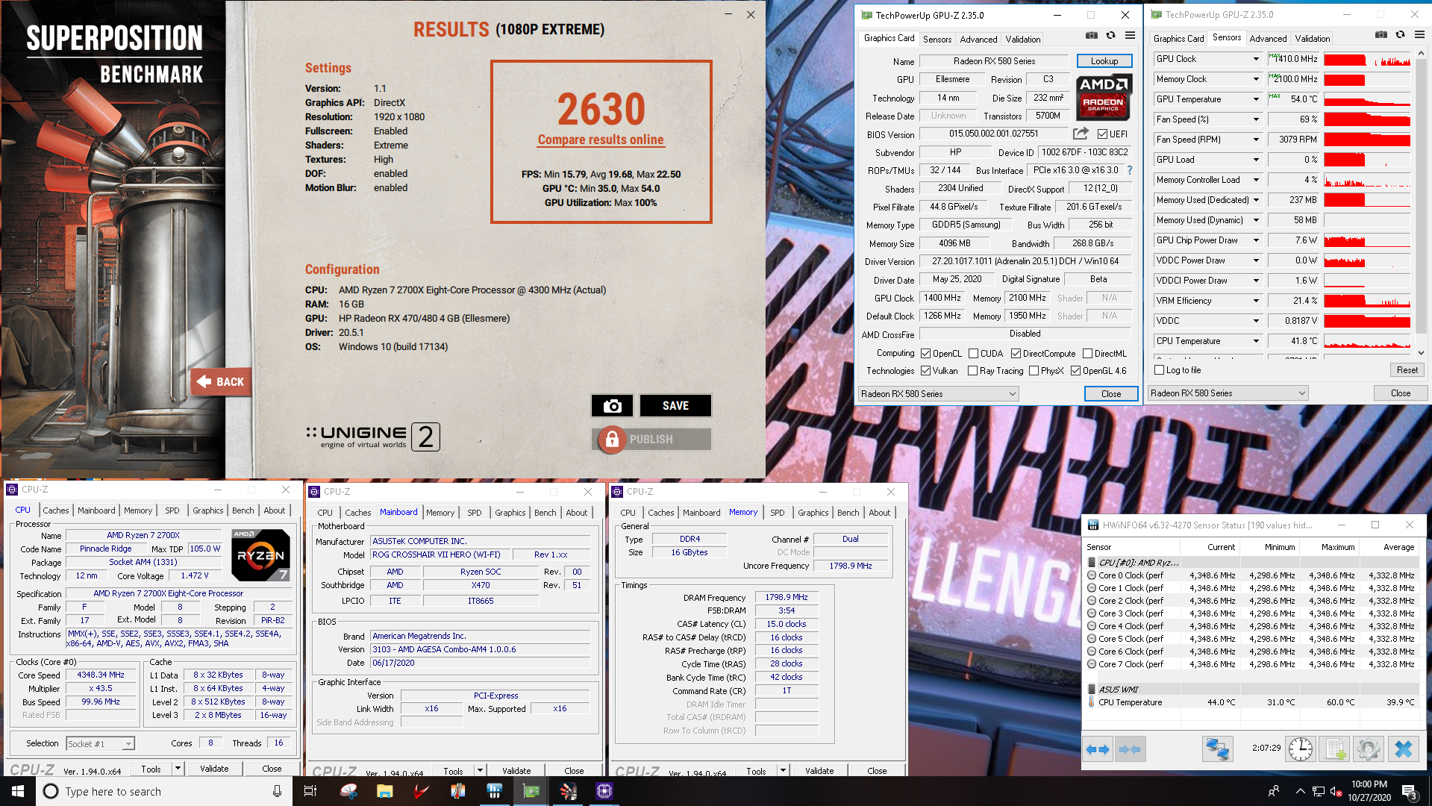Toggle the Ray Tracing checkbox

972,371
